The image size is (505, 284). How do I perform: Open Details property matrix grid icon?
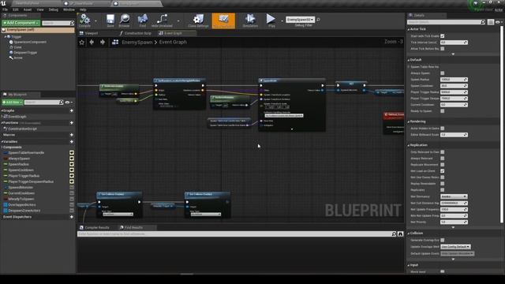click(x=491, y=22)
